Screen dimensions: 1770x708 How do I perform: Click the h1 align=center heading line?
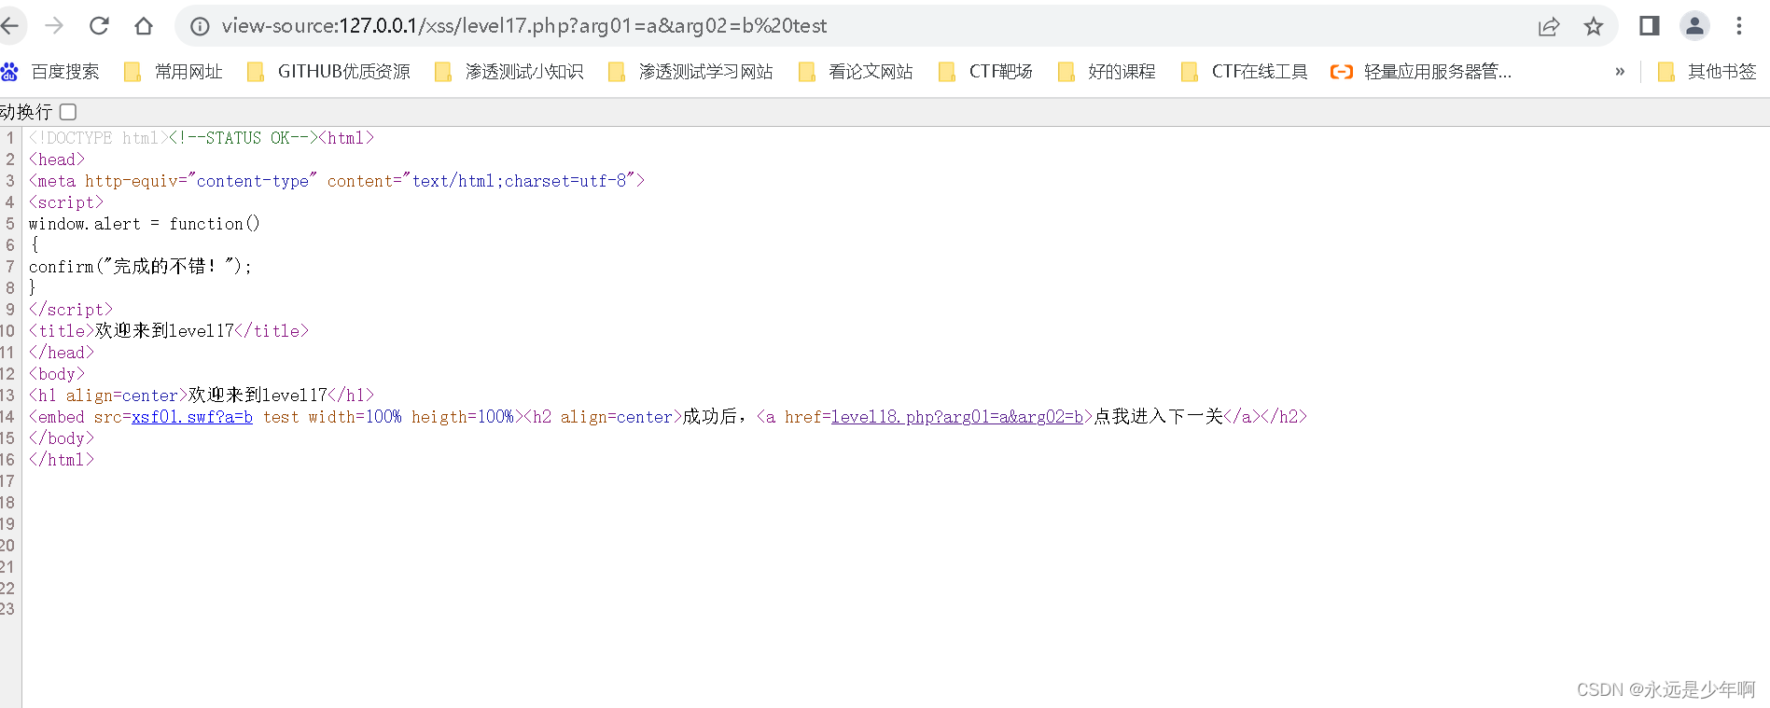pos(202,396)
